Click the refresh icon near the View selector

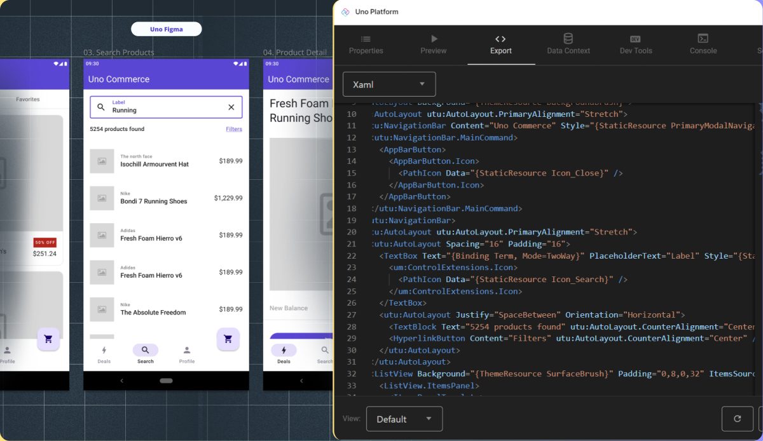pyautogui.click(x=738, y=418)
